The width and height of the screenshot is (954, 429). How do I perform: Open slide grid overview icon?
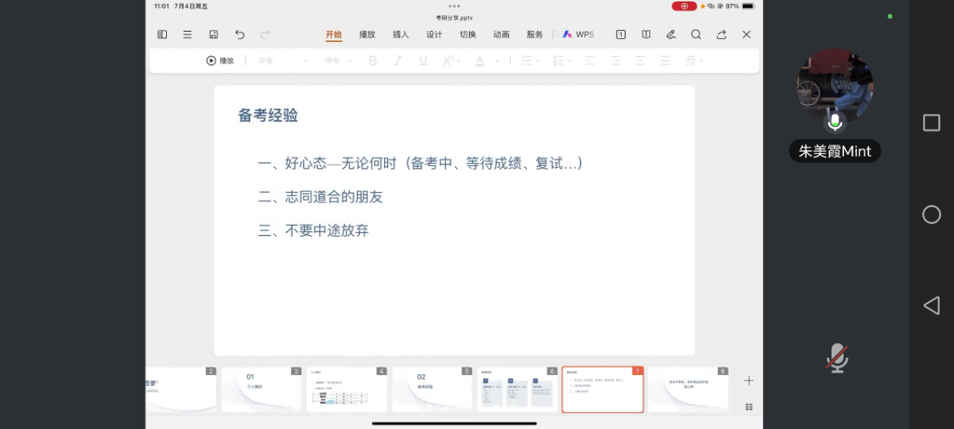click(x=748, y=407)
